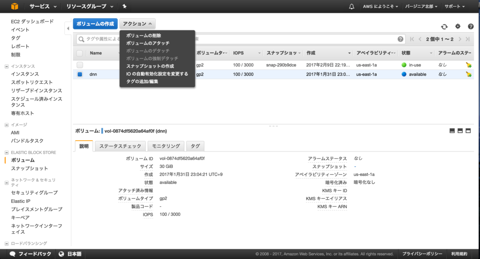Screen dimensions: 480x259
Task: Open EC2 ダッシュボード in sidebar
Action: point(32,22)
